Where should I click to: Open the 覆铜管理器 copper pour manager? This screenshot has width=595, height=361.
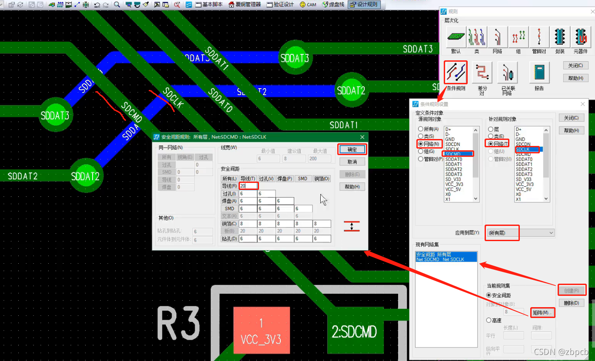[244, 5]
